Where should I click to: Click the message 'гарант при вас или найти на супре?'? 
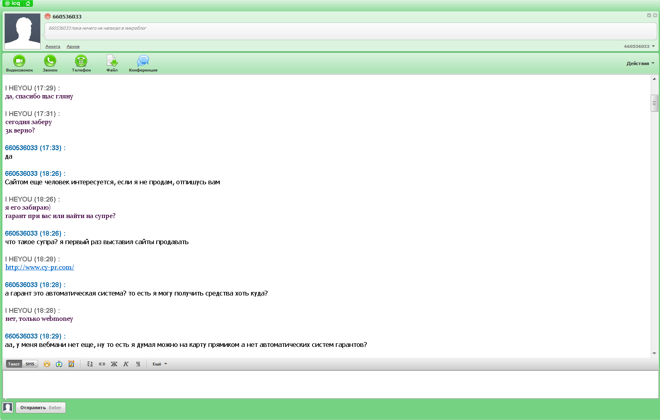60,216
